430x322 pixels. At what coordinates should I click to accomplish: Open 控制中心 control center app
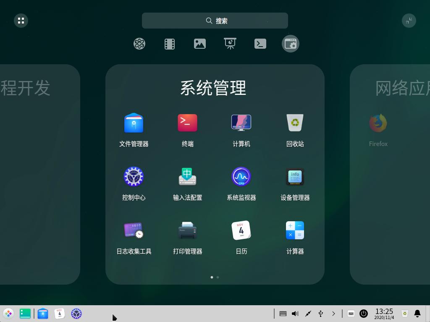[x=134, y=177]
